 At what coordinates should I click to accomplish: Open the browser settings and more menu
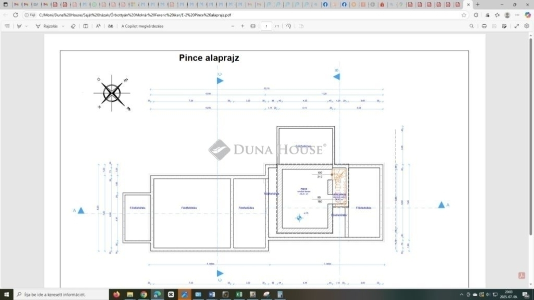[517, 15]
